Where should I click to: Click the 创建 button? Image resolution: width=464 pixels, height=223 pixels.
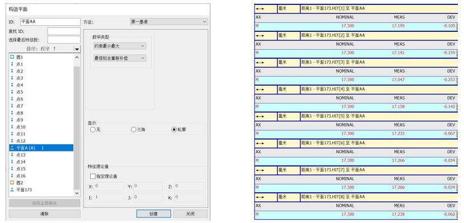153,214
